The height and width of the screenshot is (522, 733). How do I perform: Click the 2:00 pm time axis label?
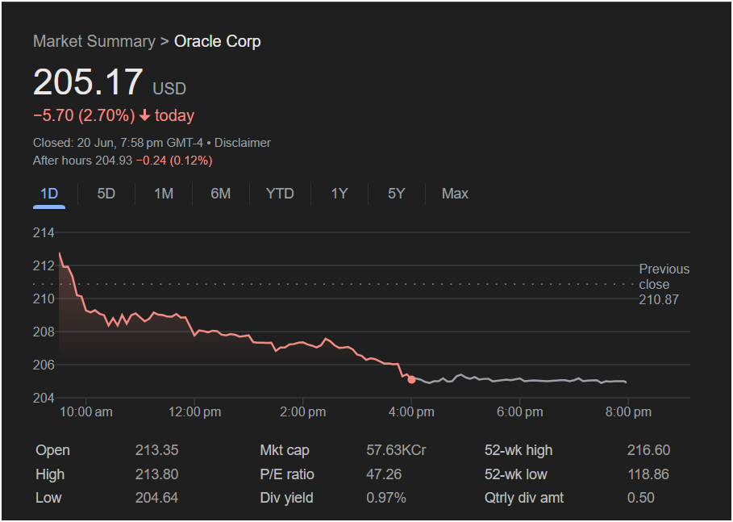[x=303, y=411]
